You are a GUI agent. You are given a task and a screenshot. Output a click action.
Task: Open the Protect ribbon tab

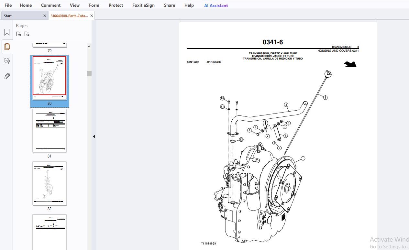click(x=116, y=5)
